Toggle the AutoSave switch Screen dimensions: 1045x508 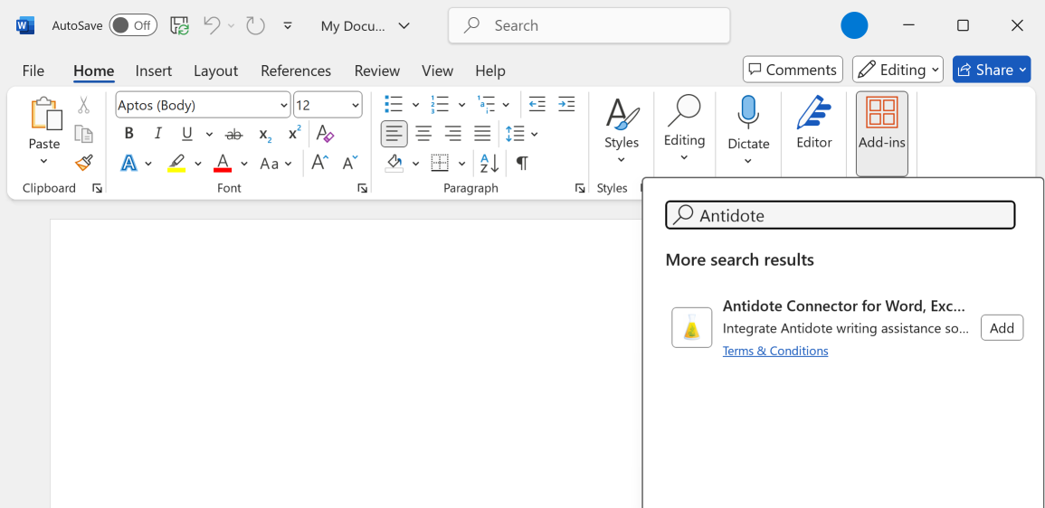(x=133, y=25)
